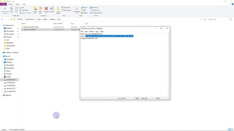Open the recent locations dropdown arrow
Image resolution: width=234 pixels, height=131 pixels.
point(9,19)
